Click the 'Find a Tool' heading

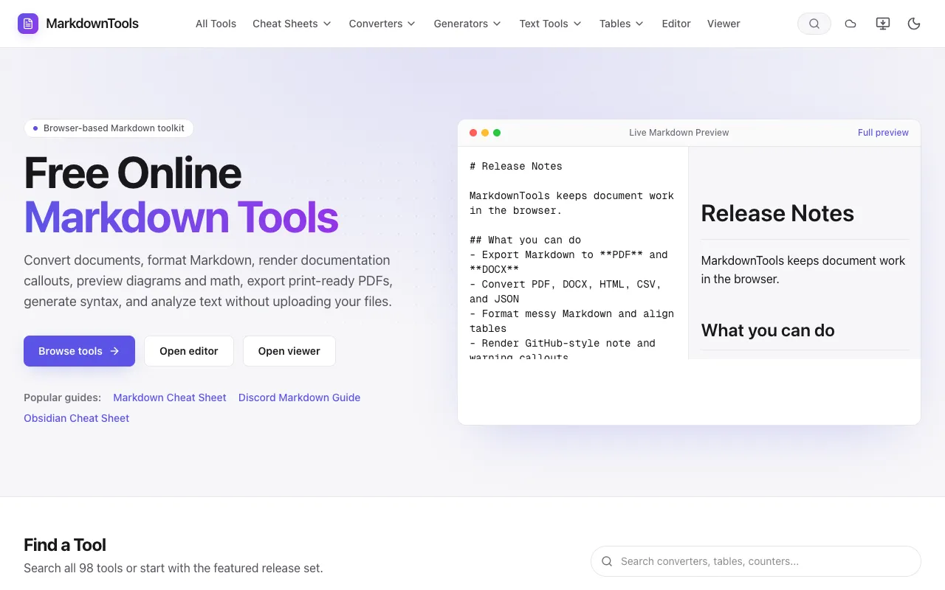(x=65, y=545)
